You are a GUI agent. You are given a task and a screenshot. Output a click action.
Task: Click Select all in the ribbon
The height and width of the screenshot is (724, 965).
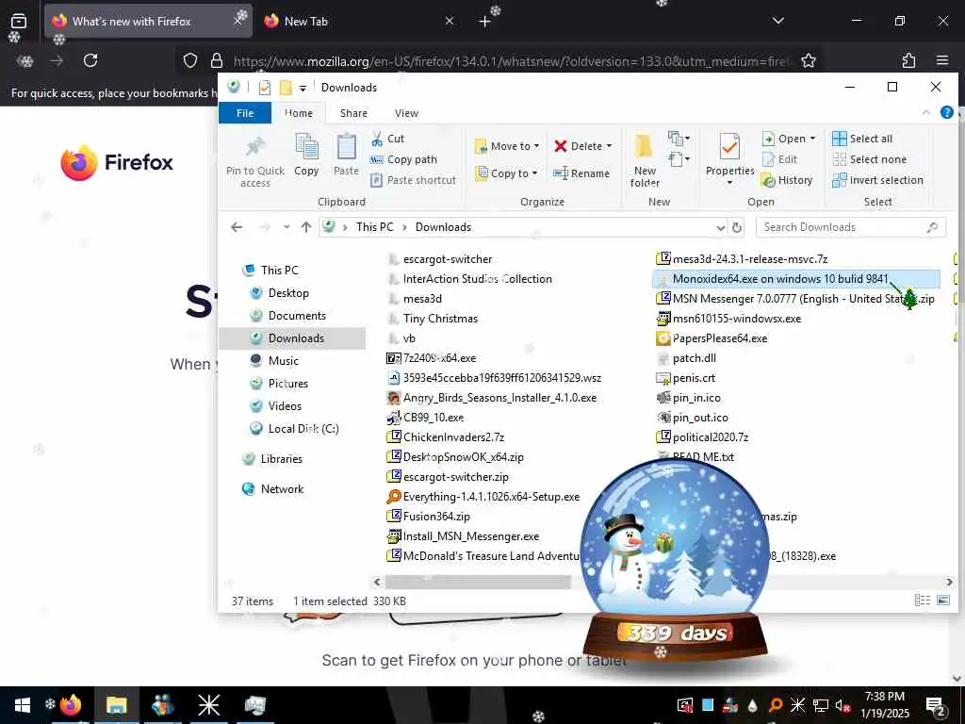(862, 140)
